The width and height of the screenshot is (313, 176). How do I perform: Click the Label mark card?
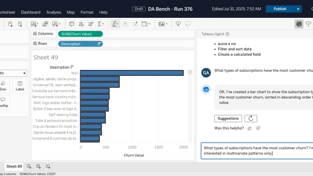(20, 86)
